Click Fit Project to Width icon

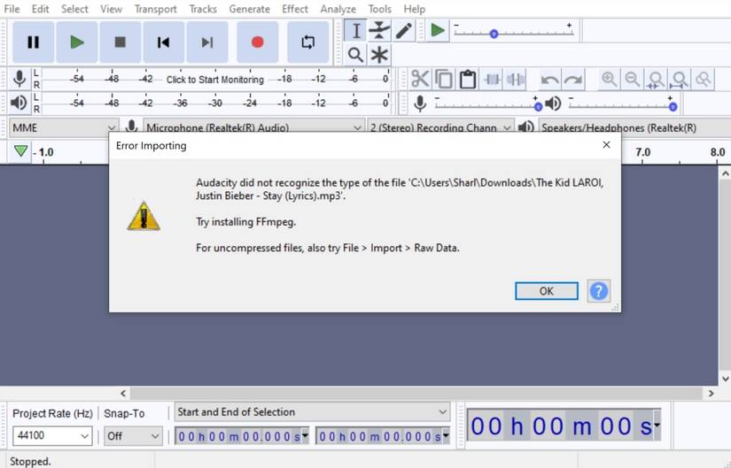680,79
